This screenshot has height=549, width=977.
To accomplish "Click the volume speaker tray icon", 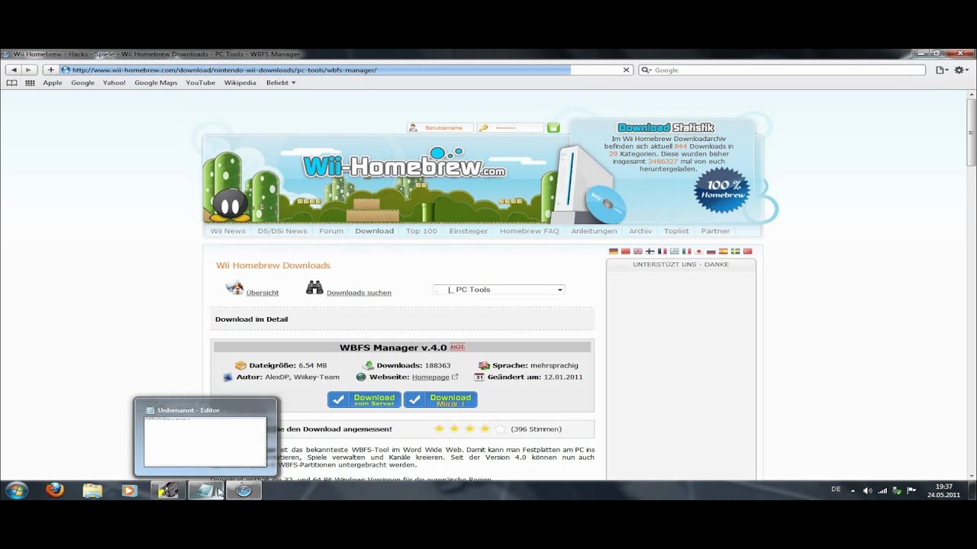I will [x=867, y=490].
